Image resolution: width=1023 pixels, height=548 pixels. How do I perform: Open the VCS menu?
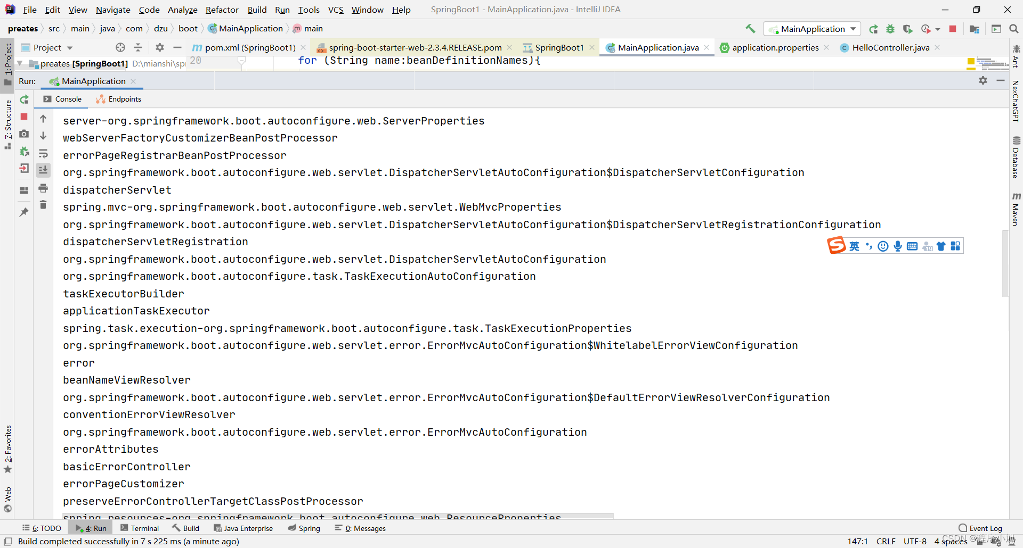pyautogui.click(x=336, y=10)
